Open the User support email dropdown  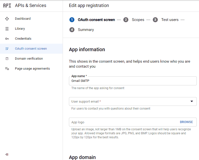coord(133,102)
